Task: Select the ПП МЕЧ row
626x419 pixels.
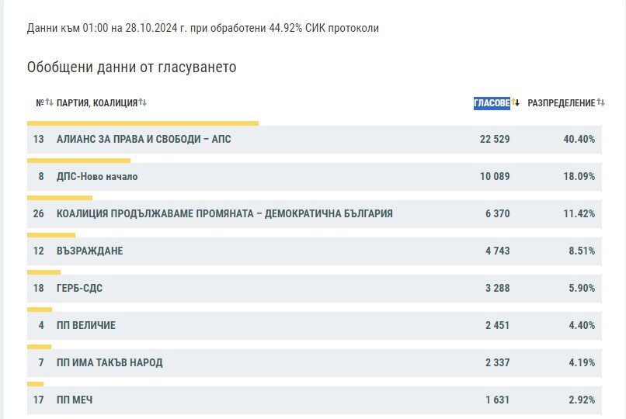Action: click(x=315, y=400)
